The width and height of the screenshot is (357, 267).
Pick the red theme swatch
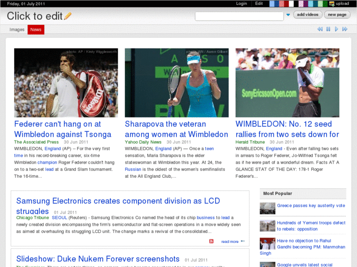click(x=286, y=3)
